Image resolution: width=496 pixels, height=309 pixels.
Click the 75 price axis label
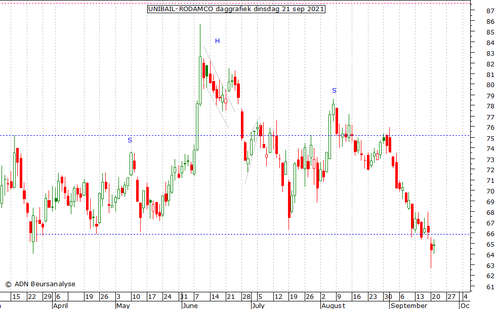pos(490,139)
